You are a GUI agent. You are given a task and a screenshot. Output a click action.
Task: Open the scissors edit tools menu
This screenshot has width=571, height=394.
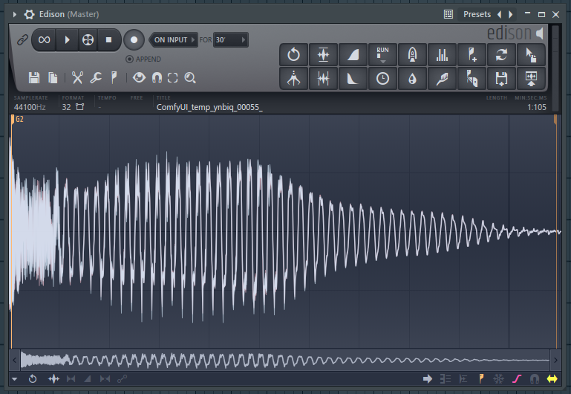76,77
